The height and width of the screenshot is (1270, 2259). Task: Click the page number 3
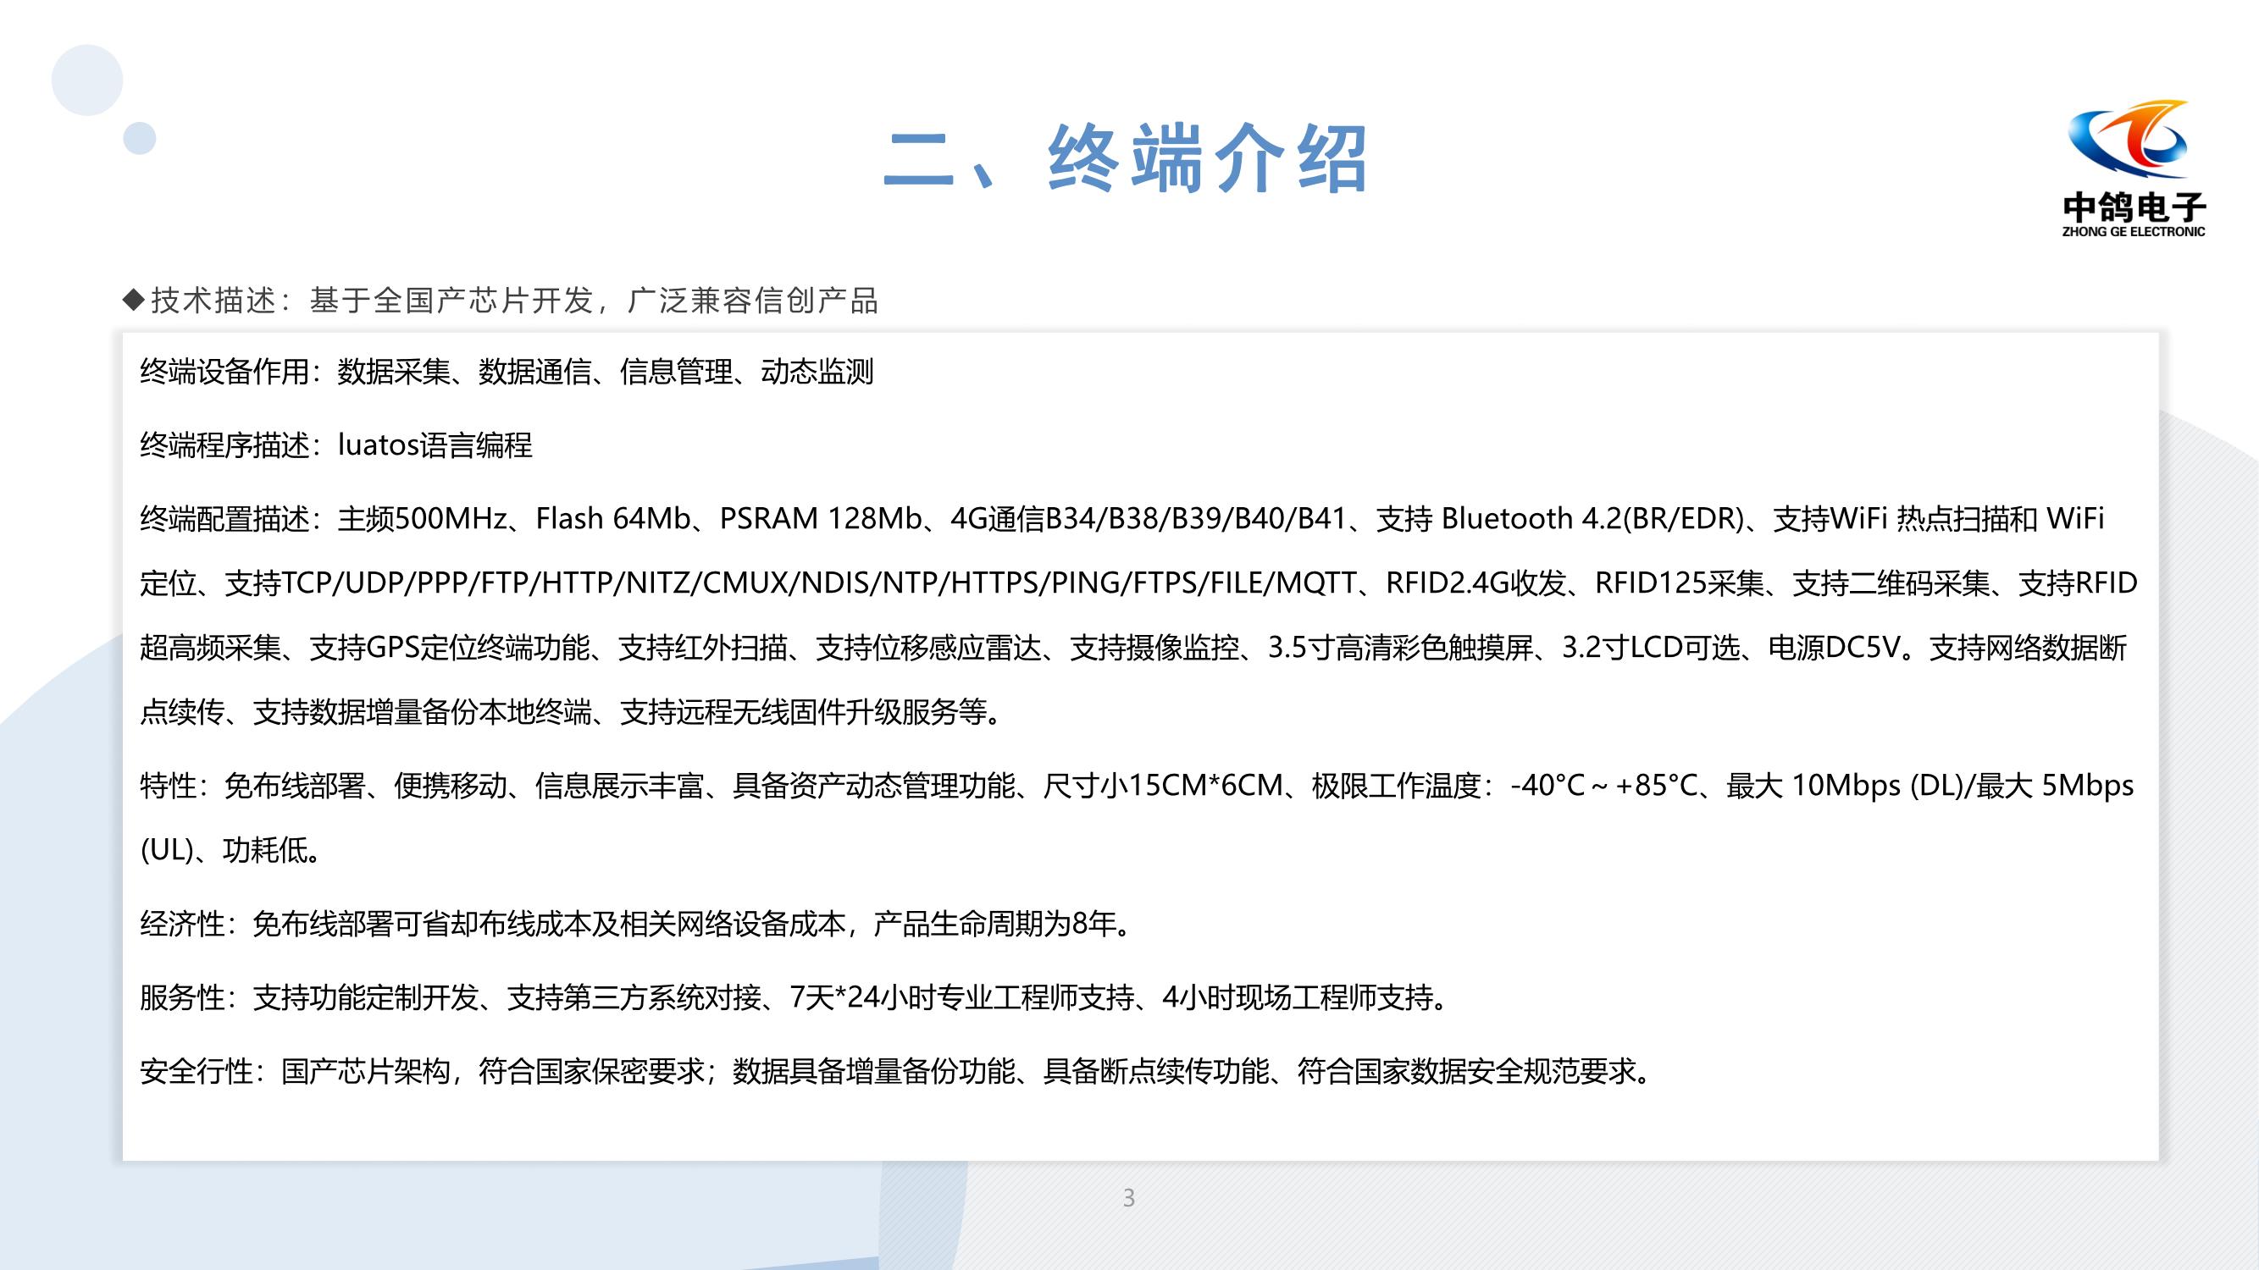point(1128,1197)
